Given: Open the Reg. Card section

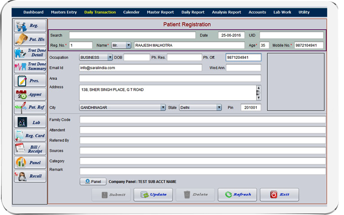Looking at the screenshot, I should 30,135.
